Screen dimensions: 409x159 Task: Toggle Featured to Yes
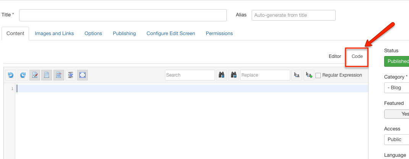[x=396, y=114]
